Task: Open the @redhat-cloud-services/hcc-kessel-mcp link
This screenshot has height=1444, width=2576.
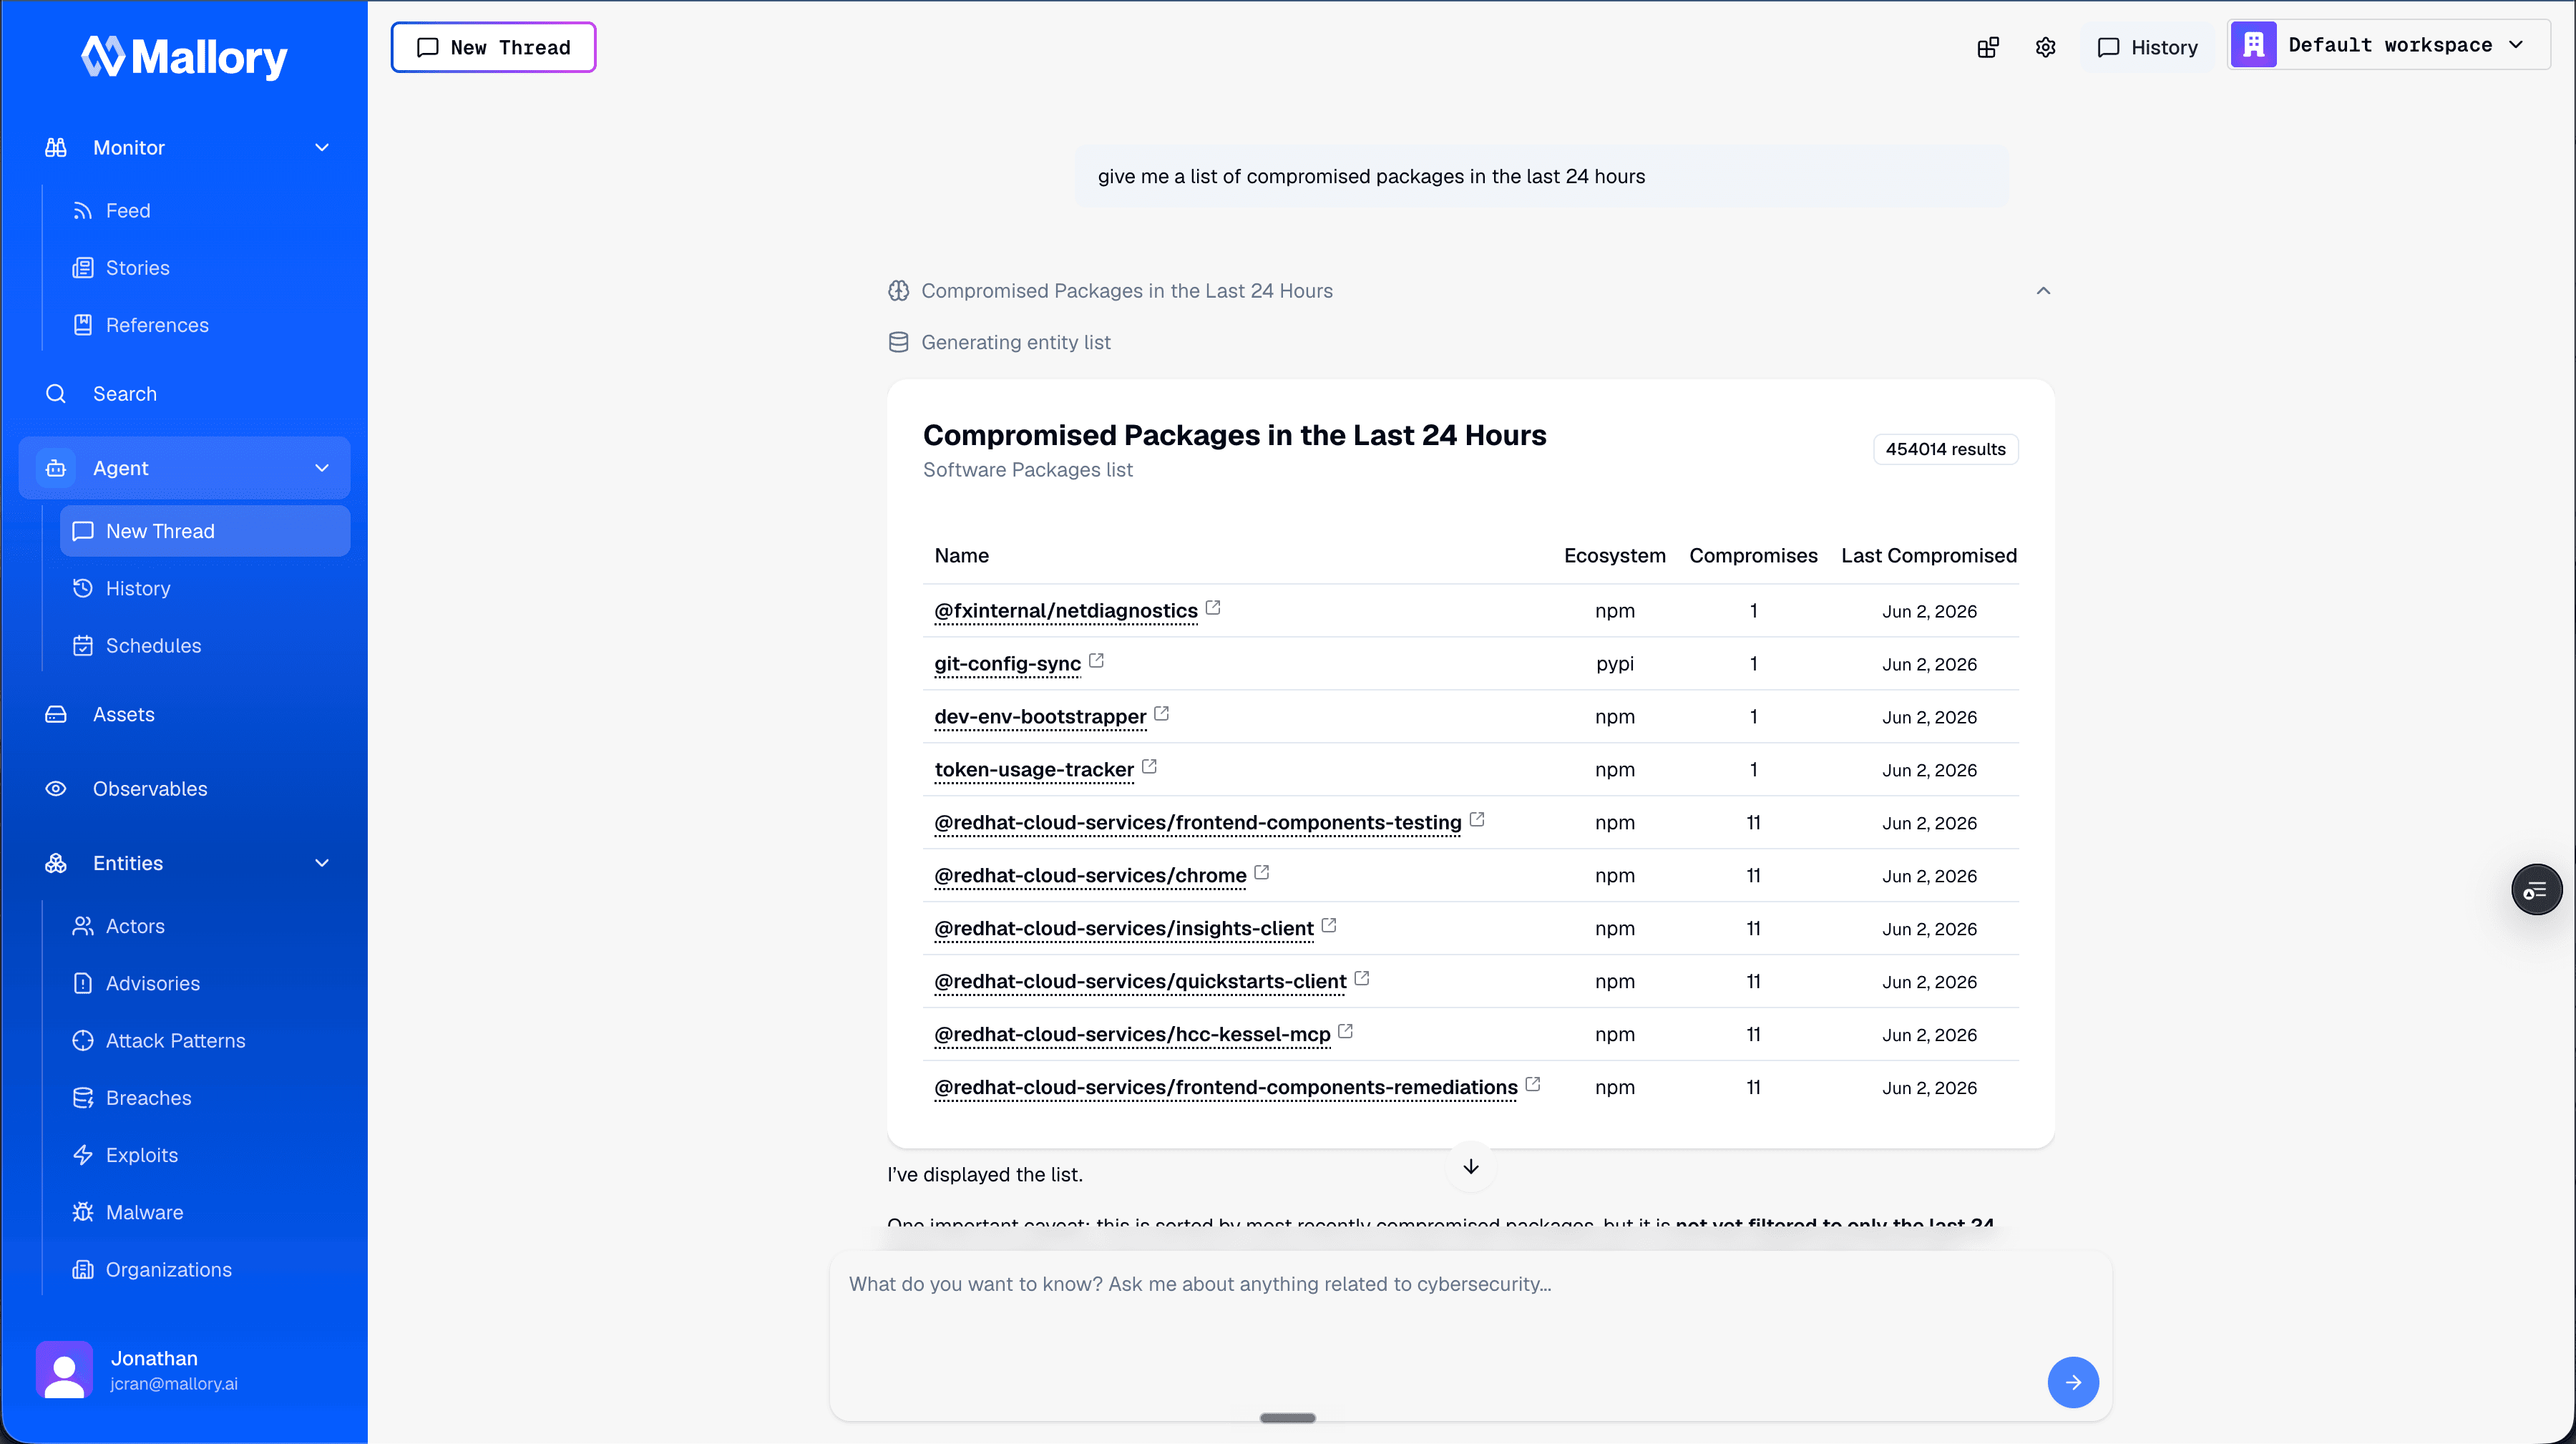Action: point(1132,1035)
